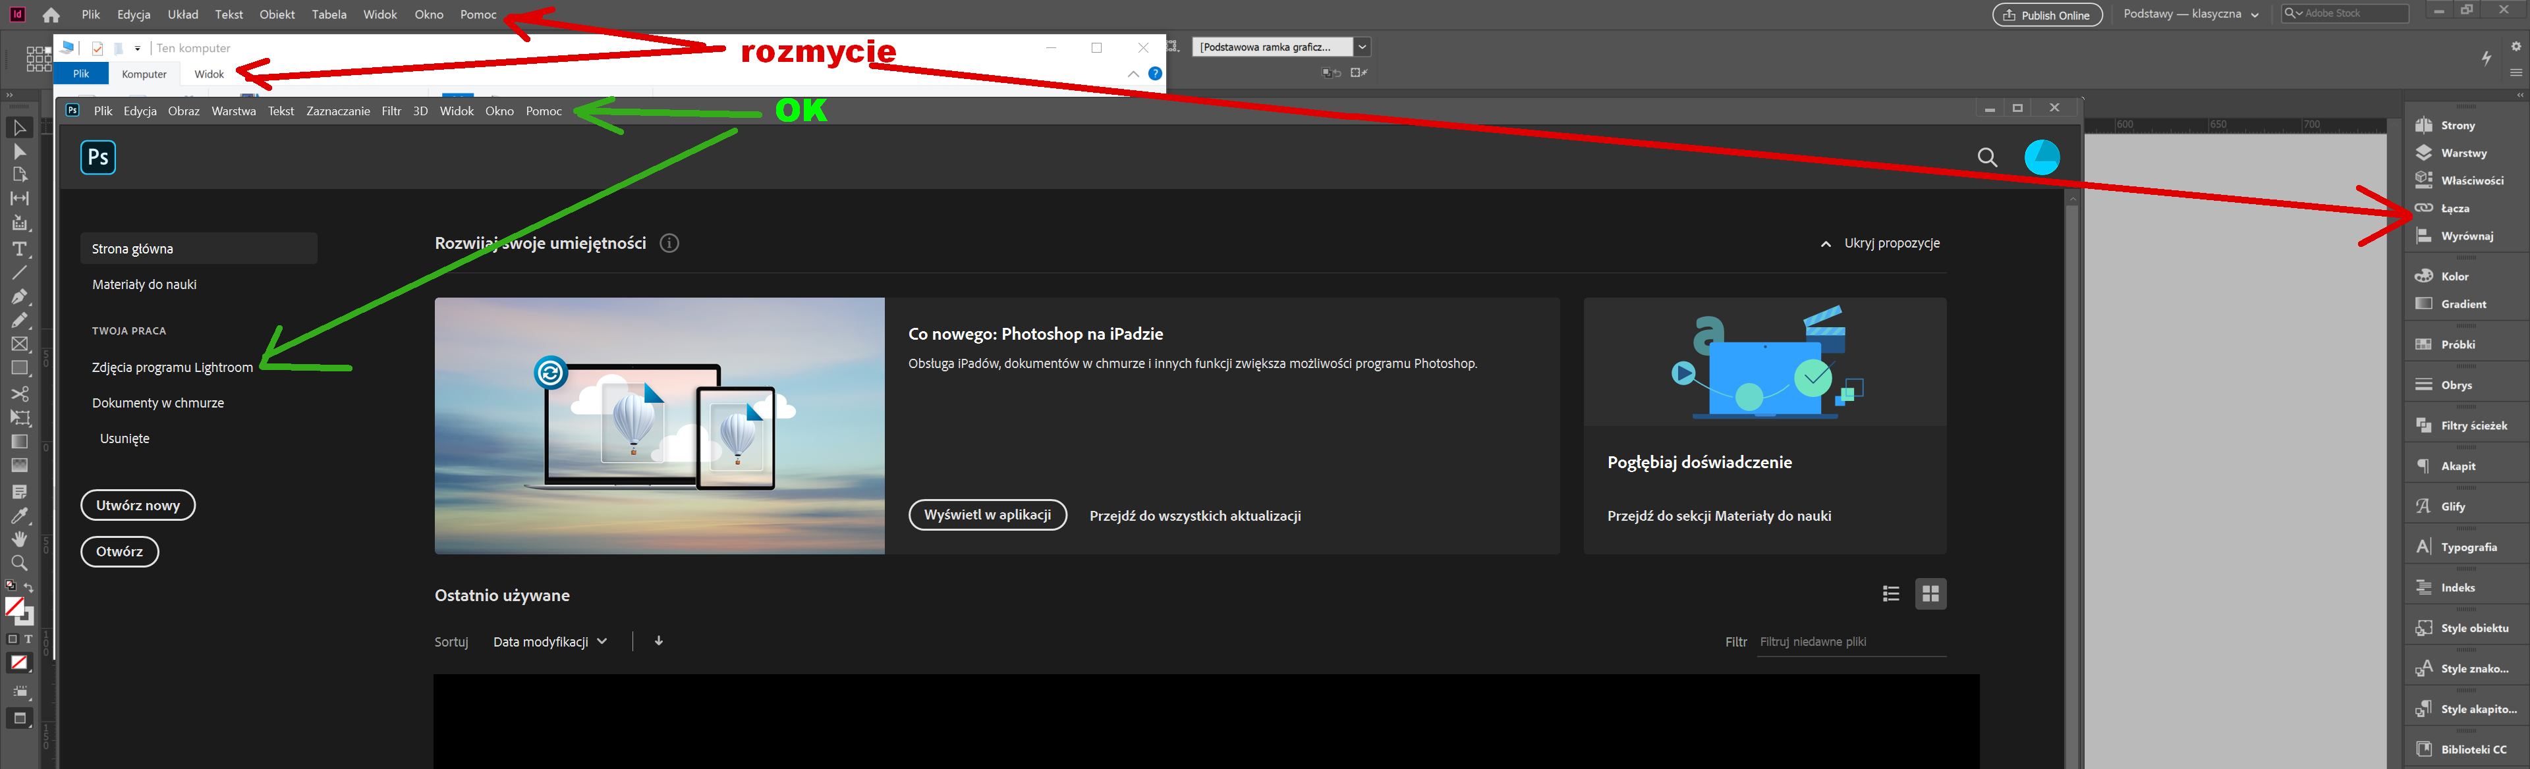The width and height of the screenshot is (2530, 769).
Task: Collapse suggestions with Ukryj propozycje
Action: coord(1880,243)
